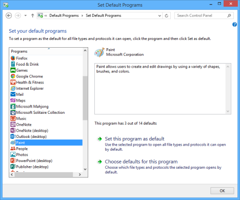The width and height of the screenshot is (240, 200).
Task: Click the Programs list scroll down arrow
Action: click(x=85, y=169)
